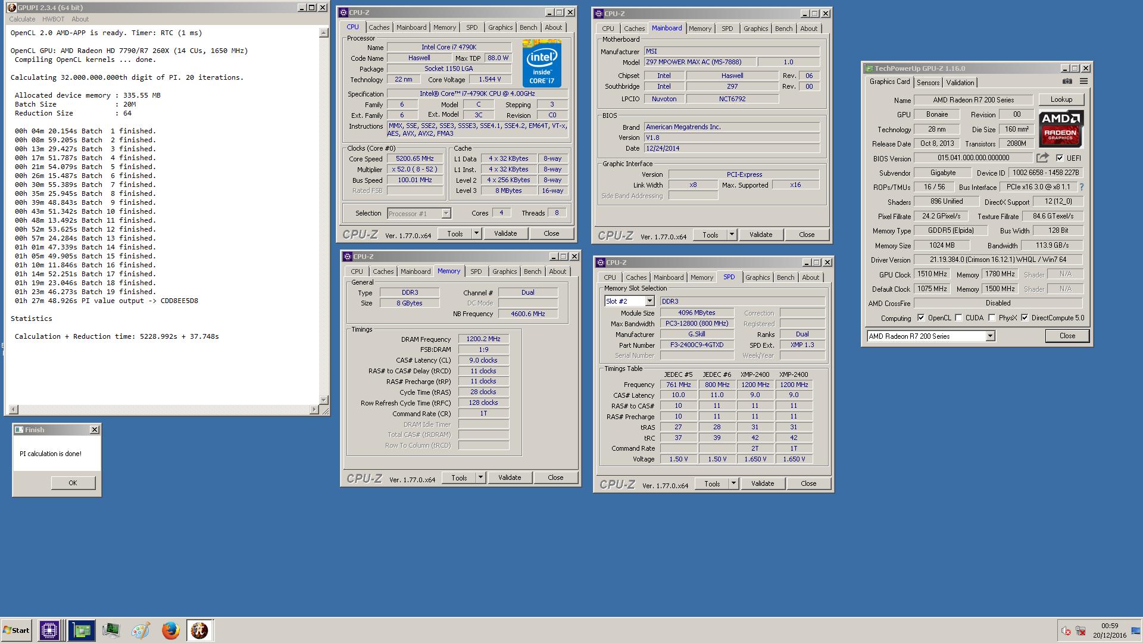Viewport: 1143px width, 643px height.
Task: Click the BIOS share/export arrow icon in GPU-Z
Action: pyautogui.click(x=1042, y=158)
